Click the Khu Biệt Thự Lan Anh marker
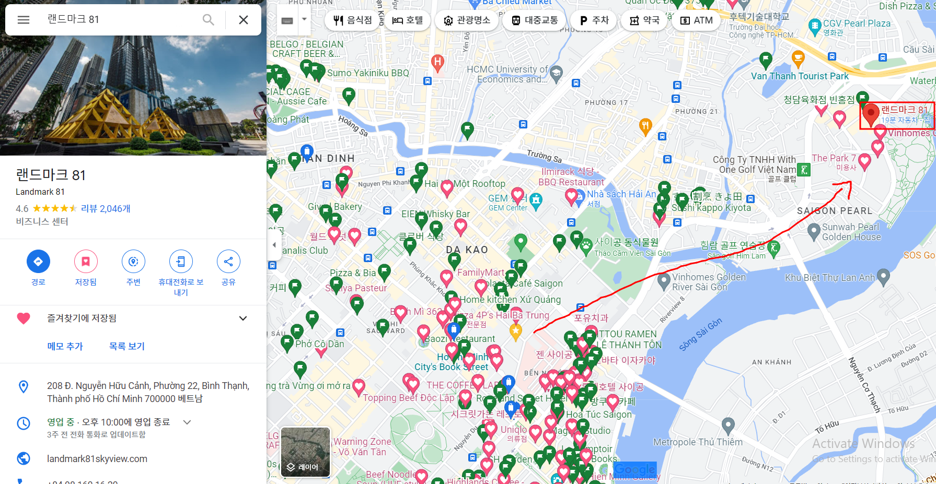Image resolution: width=936 pixels, height=484 pixels. coord(883,276)
